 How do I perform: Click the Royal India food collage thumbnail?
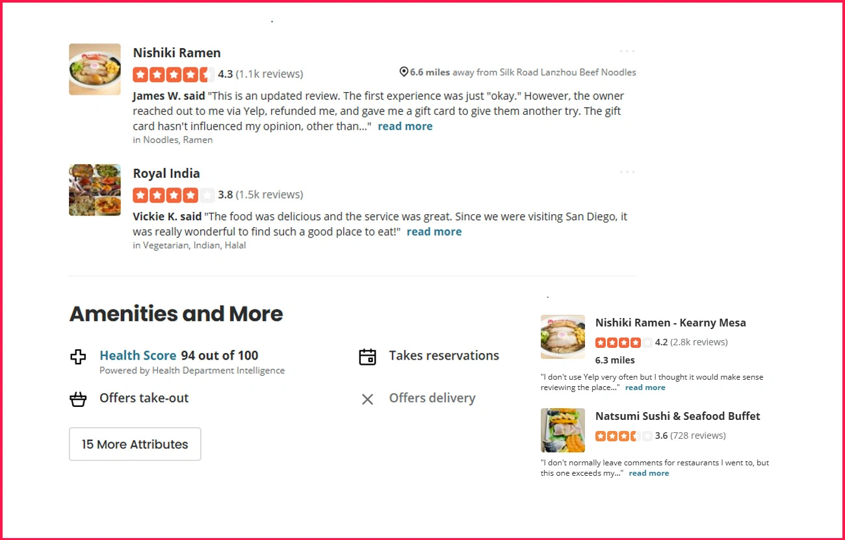click(x=95, y=190)
